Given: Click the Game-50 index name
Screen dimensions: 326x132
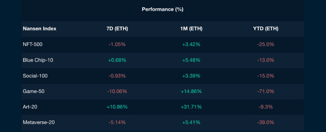Looking at the screenshot, I should [34, 91].
